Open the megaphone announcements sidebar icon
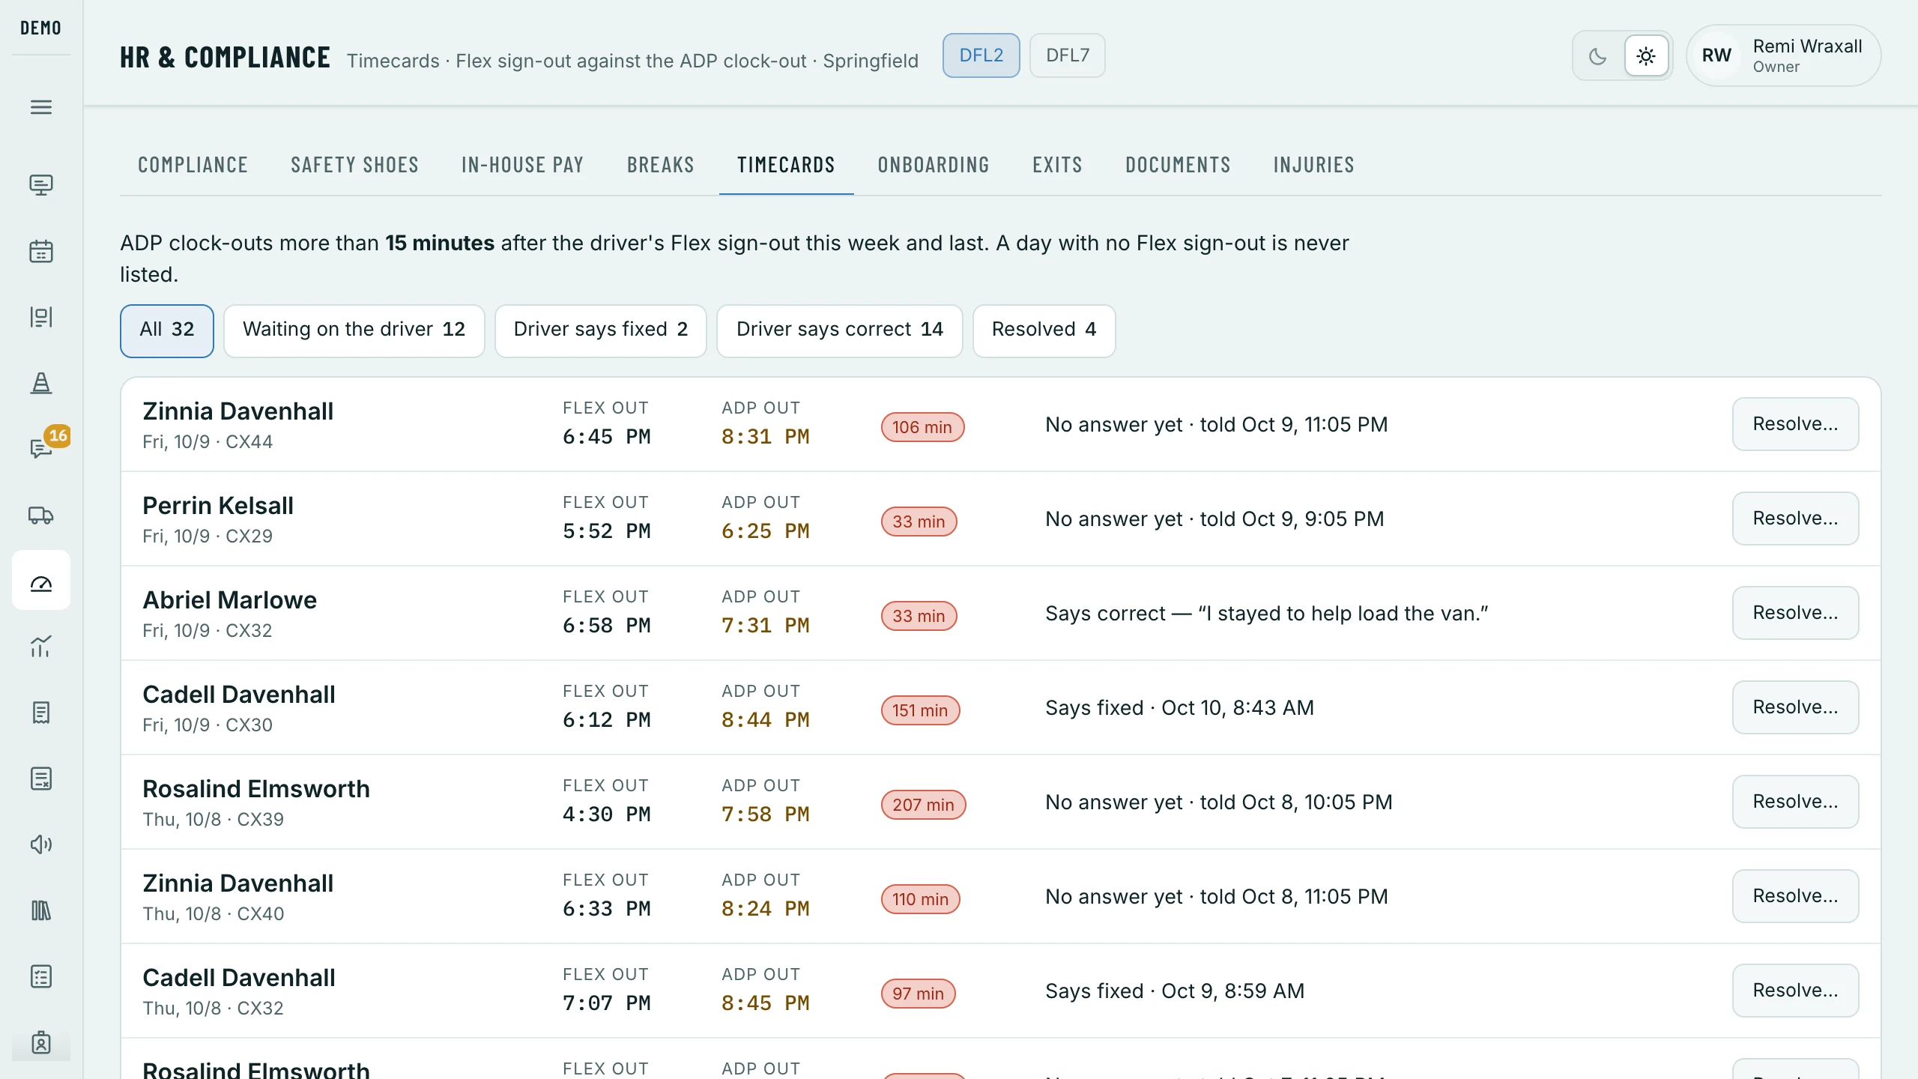 click(x=41, y=844)
